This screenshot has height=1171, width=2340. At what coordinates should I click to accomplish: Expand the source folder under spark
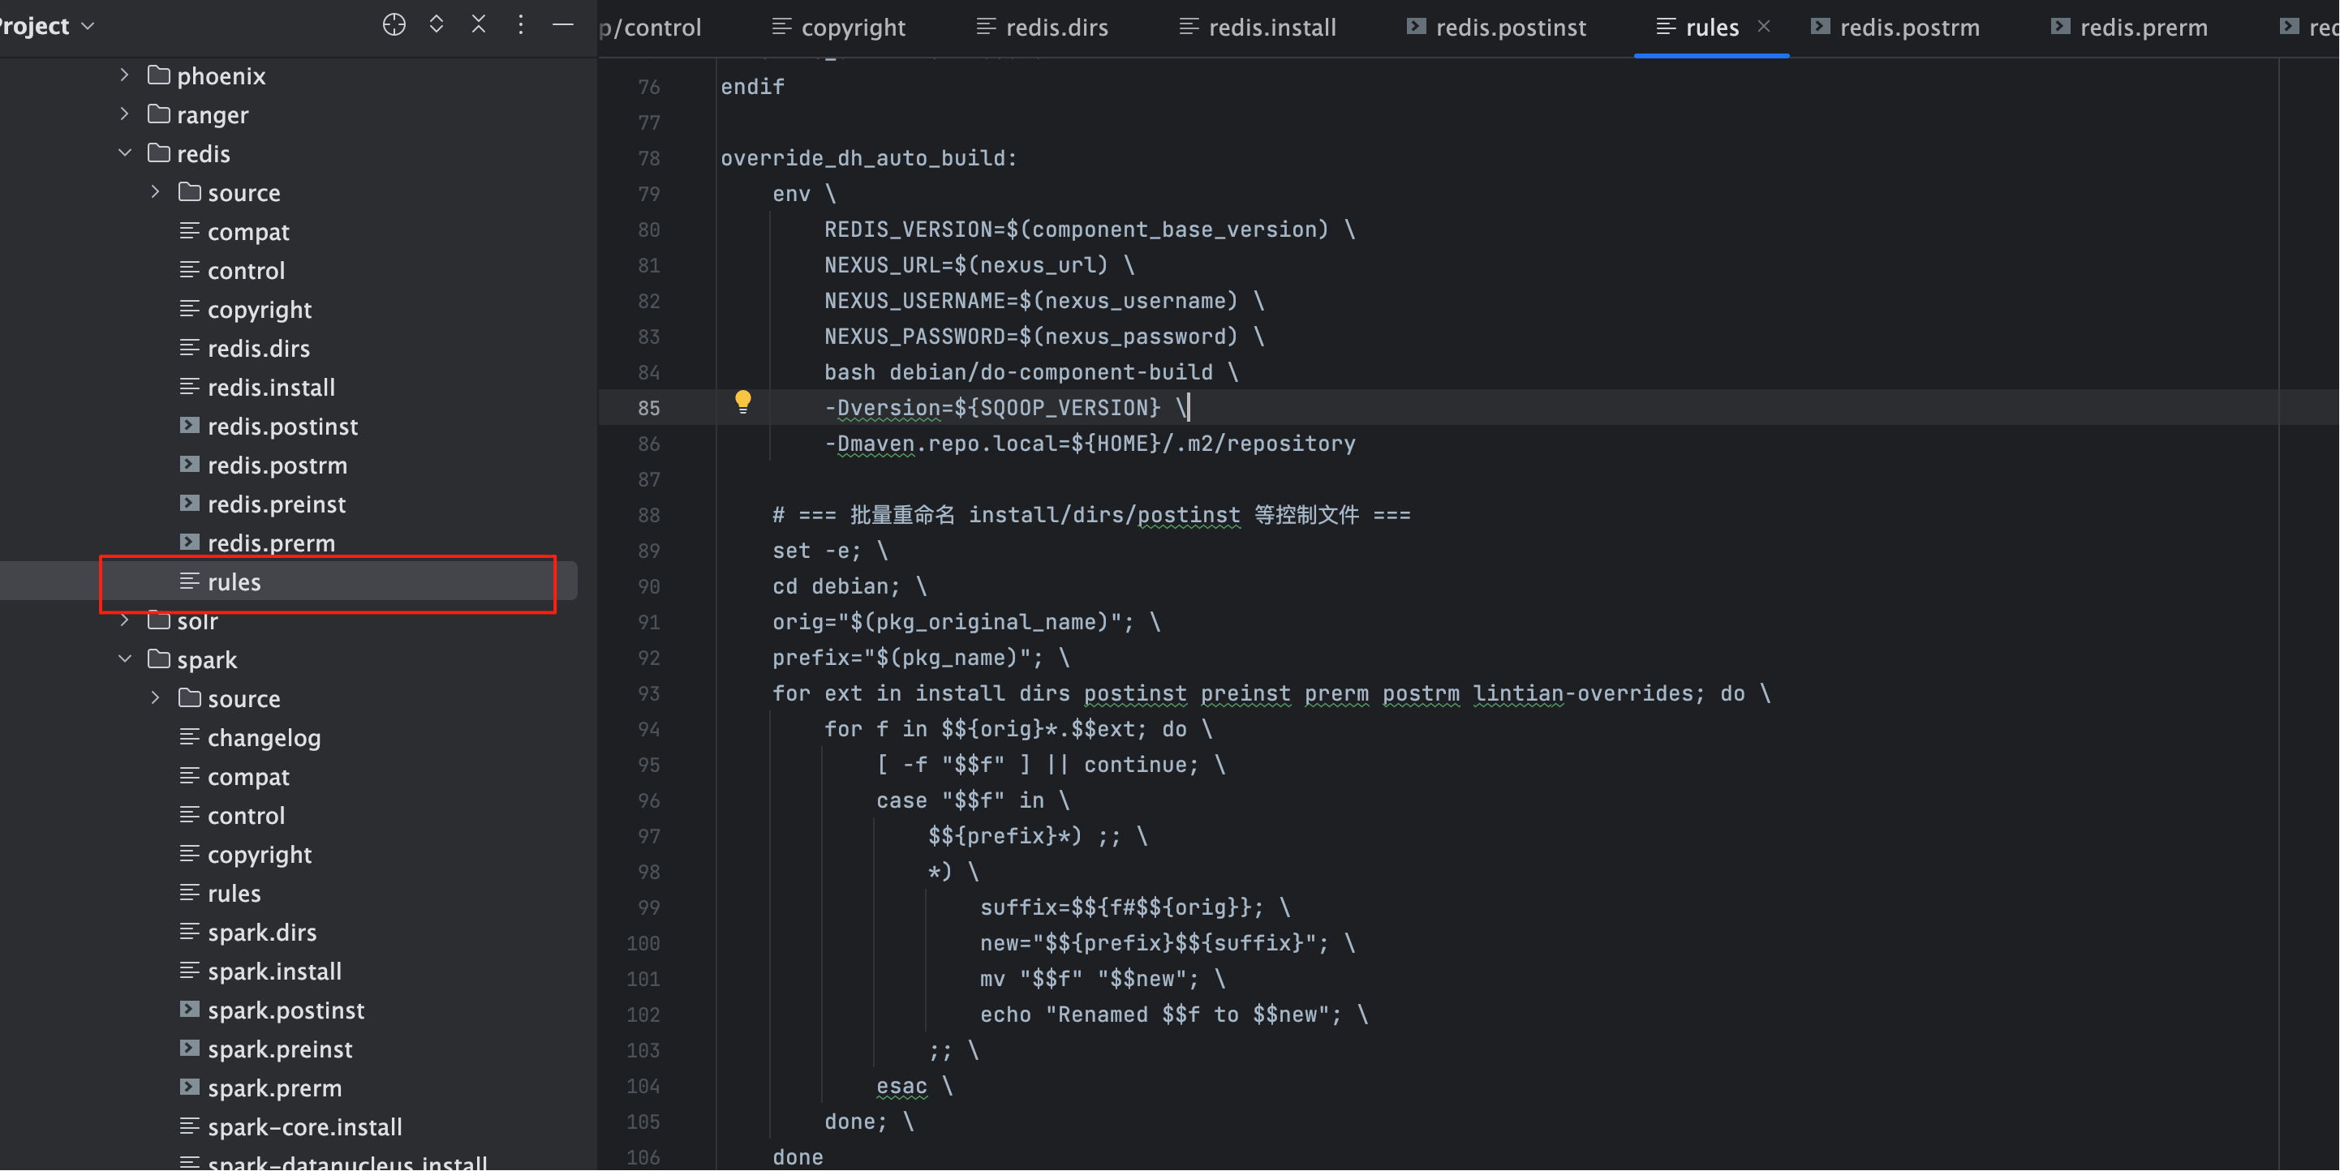[155, 699]
